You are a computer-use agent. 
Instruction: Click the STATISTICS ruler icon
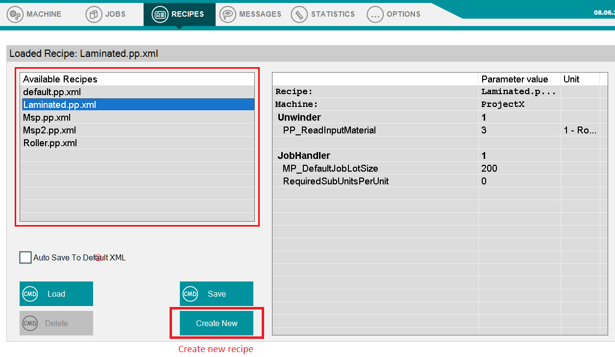coord(298,14)
